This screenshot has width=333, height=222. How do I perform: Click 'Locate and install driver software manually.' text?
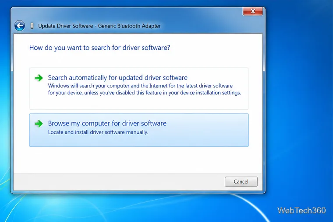[x=98, y=132]
